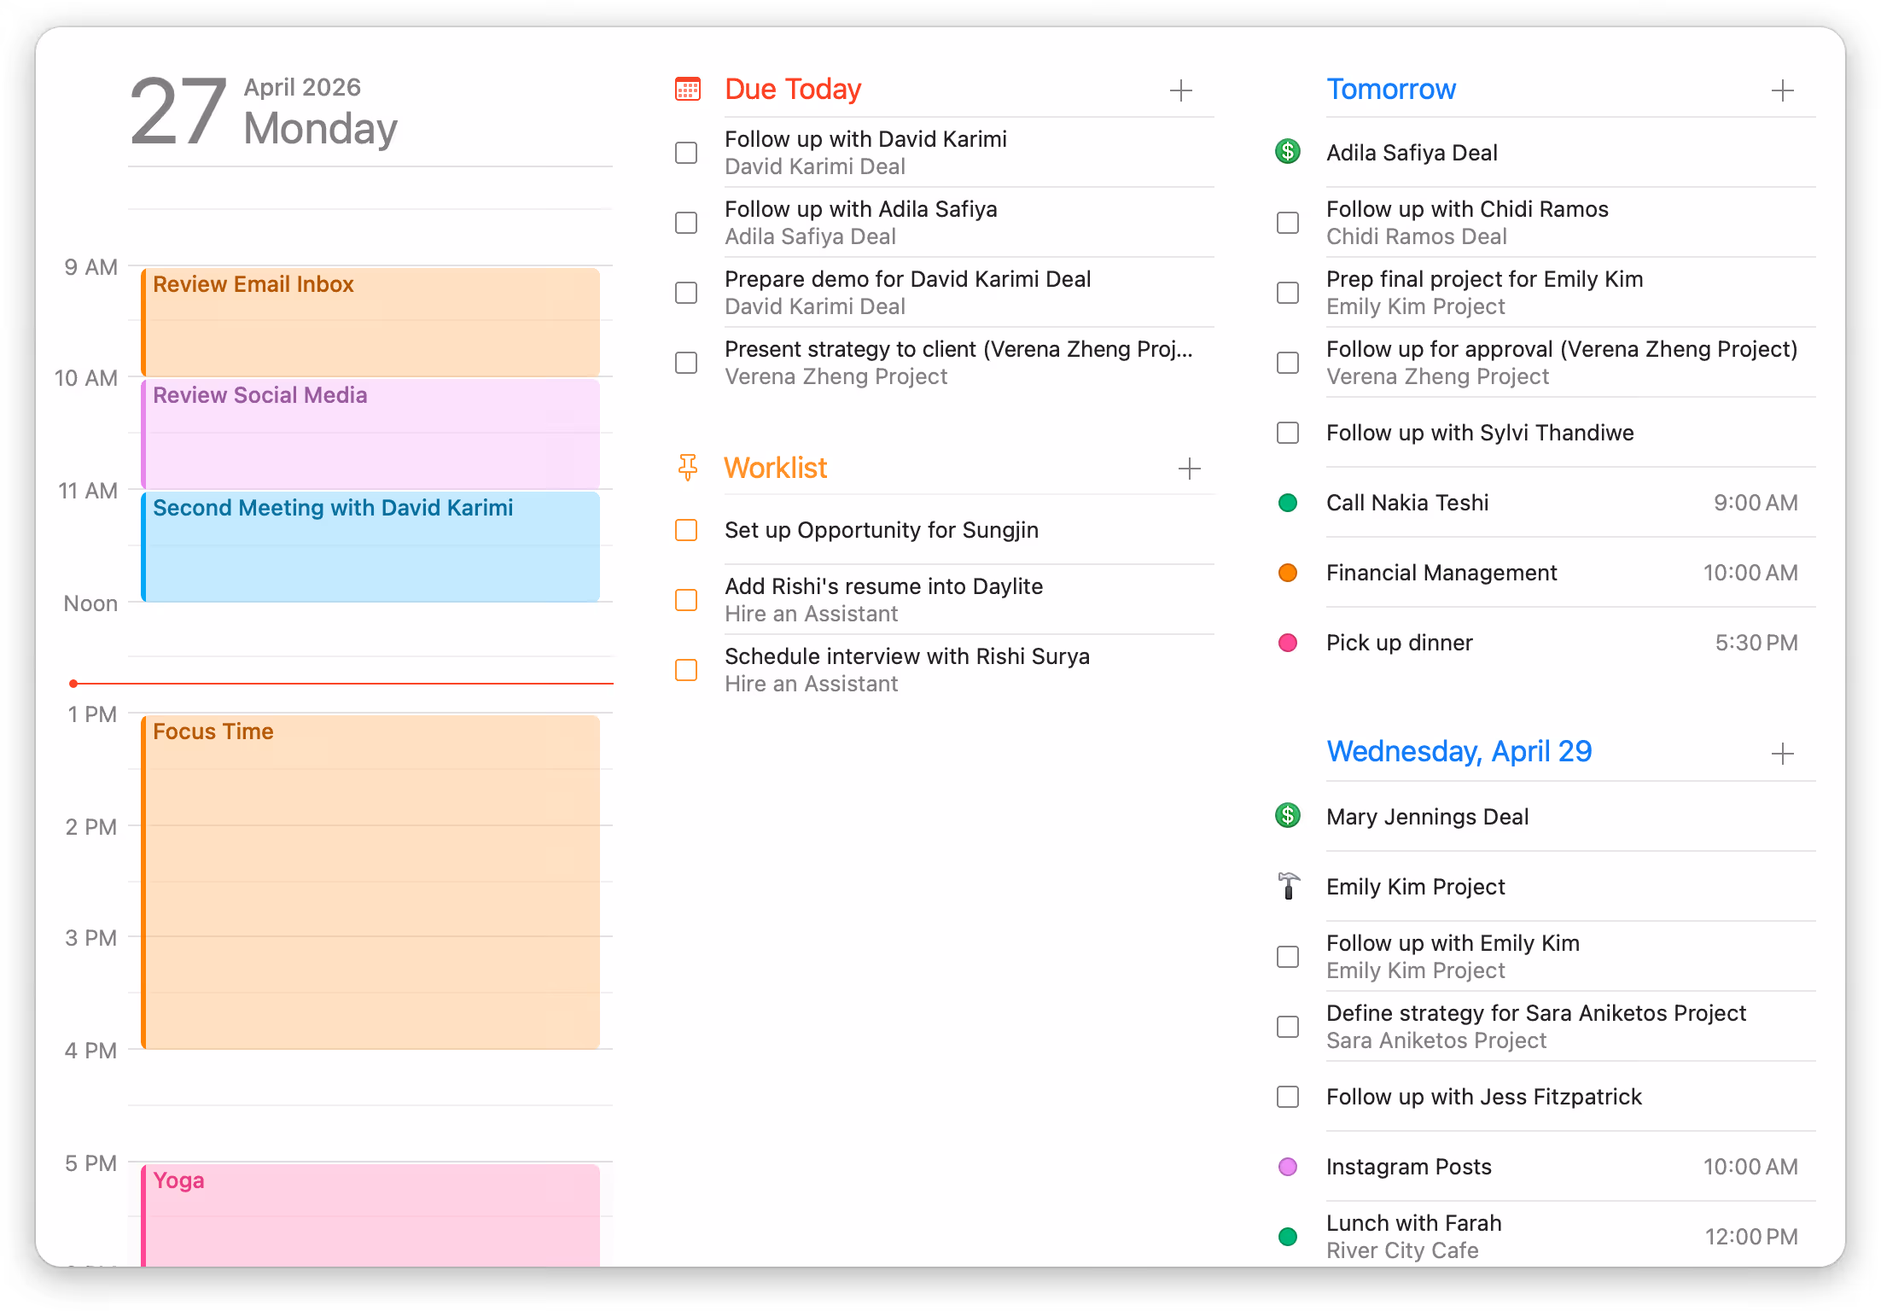Click purple dot beside Instagram Posts
Image resolution: width=1881 pixels, height=1311 pixels.
(1288, 1167)
